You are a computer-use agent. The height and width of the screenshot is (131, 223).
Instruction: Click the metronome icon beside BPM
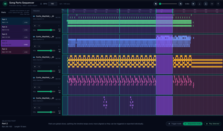click(x=41, y=4)
